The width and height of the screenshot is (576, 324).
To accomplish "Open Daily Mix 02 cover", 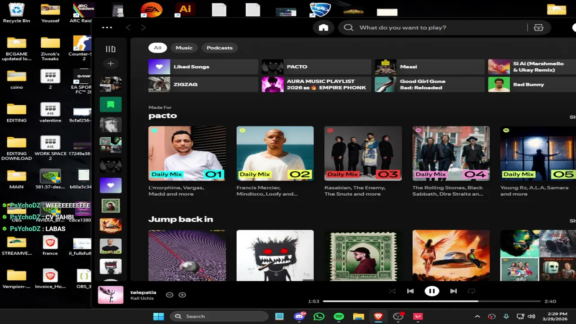I will (275, 153).
